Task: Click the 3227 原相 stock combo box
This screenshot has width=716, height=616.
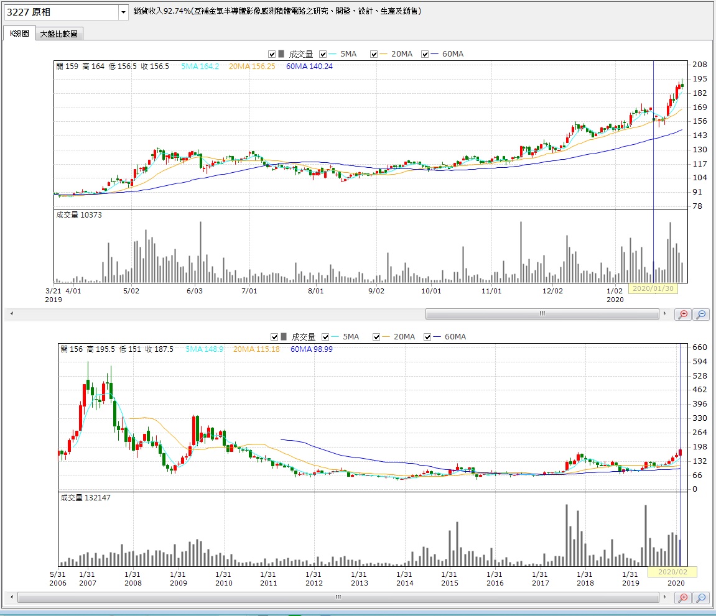Action: coord(66,12)
